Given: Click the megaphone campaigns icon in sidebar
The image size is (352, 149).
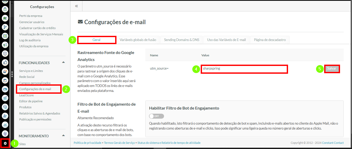Looking at the screenshot, I should coord(5,45).
